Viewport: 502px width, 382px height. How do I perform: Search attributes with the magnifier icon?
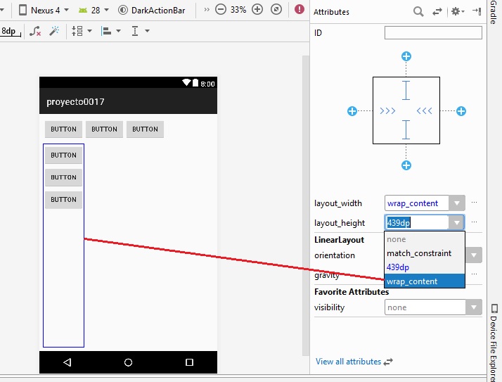418,11
